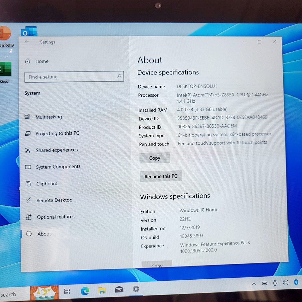Open Task View on the taskbar

pos(67,291)
